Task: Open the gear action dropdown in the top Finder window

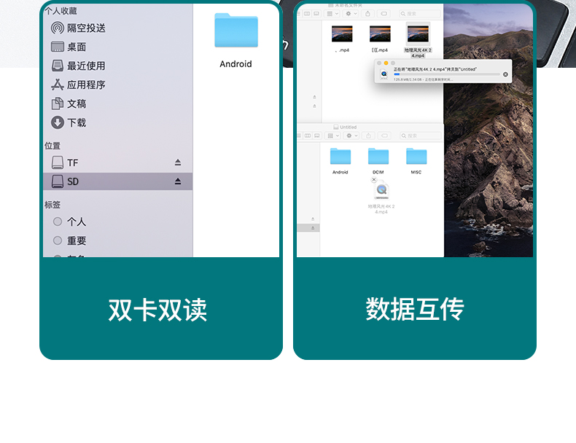Action: point(351,13)
